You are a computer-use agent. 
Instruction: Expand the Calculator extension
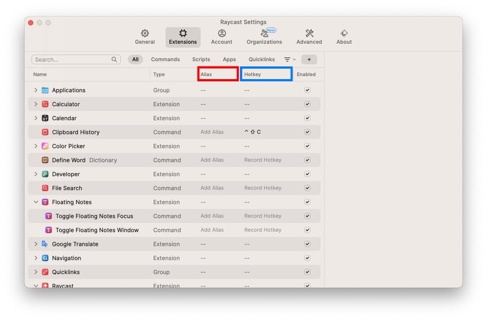point(36,104)
